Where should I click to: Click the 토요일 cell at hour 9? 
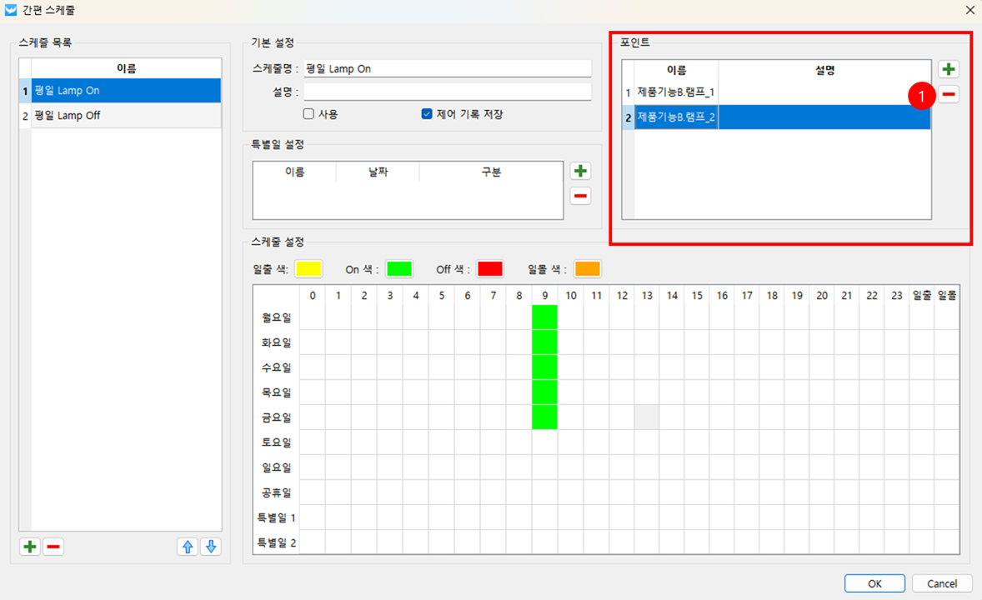[x=544, y=442]
